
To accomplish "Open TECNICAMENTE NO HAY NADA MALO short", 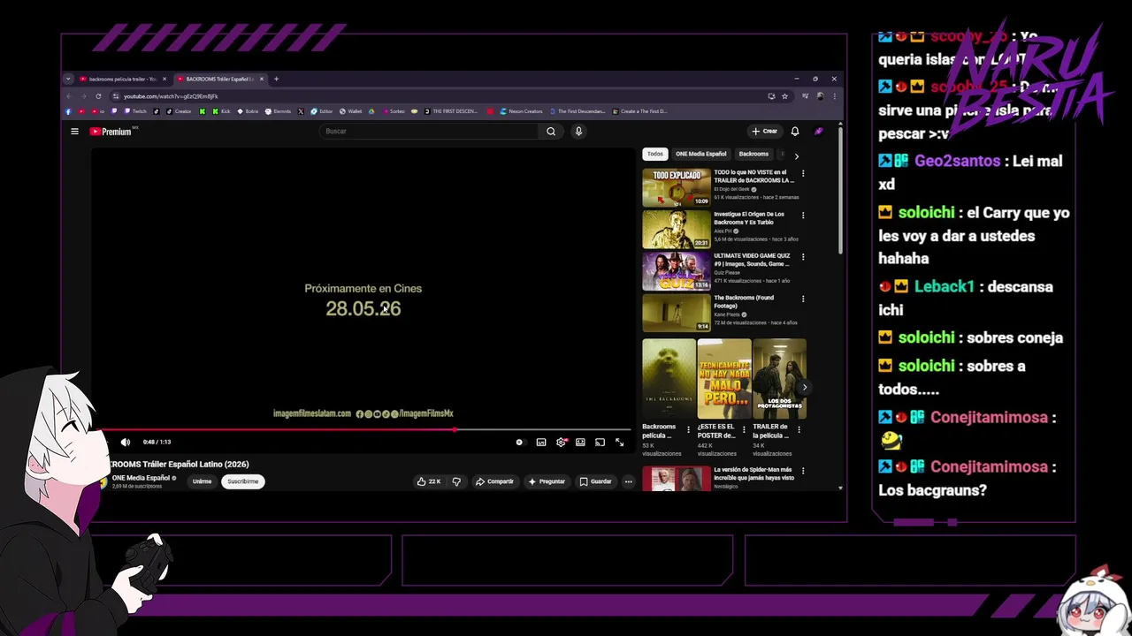I will [x=724, y=379].
